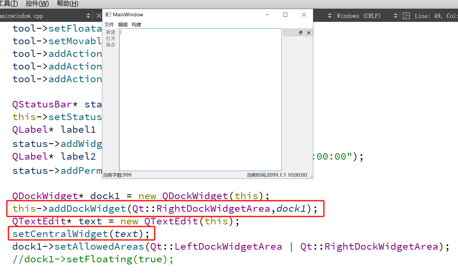
Task: Click the MainWindow title bar app icon
Action: click(108, 14)
